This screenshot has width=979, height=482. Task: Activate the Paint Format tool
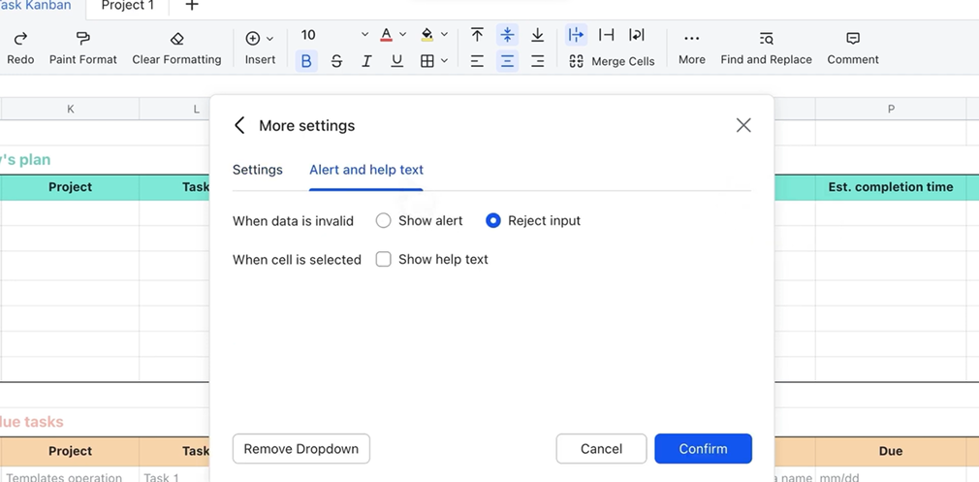pos(82,39)
